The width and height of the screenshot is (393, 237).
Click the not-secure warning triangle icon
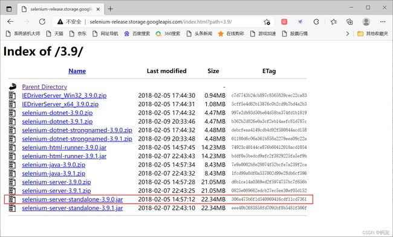(x=60, y=22)
